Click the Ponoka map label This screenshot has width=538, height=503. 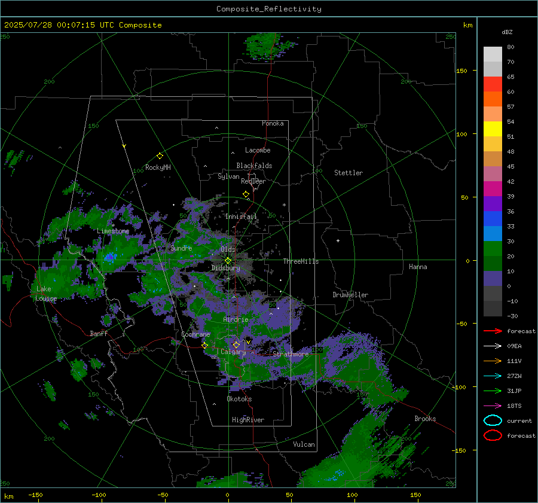point(273,123)
